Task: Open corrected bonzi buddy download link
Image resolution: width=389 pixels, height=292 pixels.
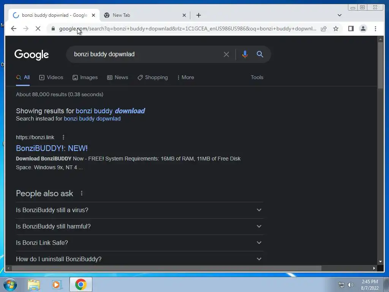Action: tap(110, 111)
